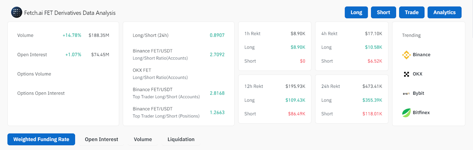Click the Bybit exchange logo icon
Screen dimensions: 473x150
point(406,93)
